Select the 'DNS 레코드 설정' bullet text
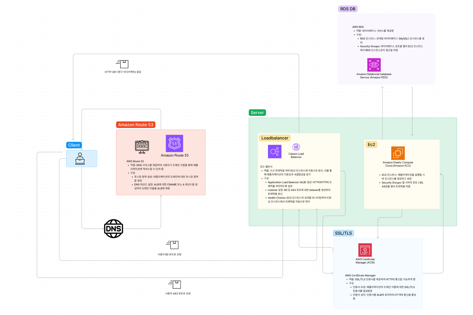The image size is (473, 315). (x=166, y=186)
